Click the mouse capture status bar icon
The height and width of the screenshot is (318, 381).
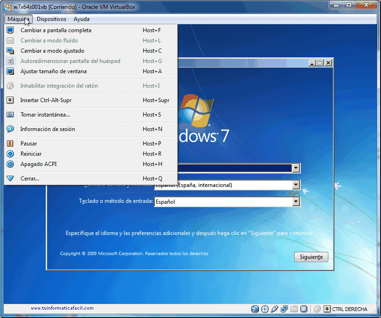(x=317, y=309)
